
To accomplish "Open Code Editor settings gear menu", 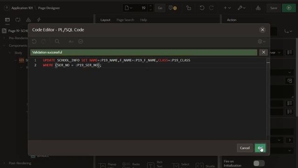I will 262,42.
